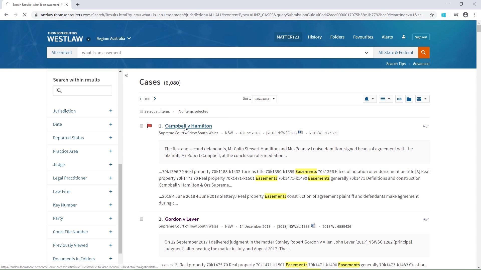
Task: Click browser address bar URL
Action: point(232,15)
